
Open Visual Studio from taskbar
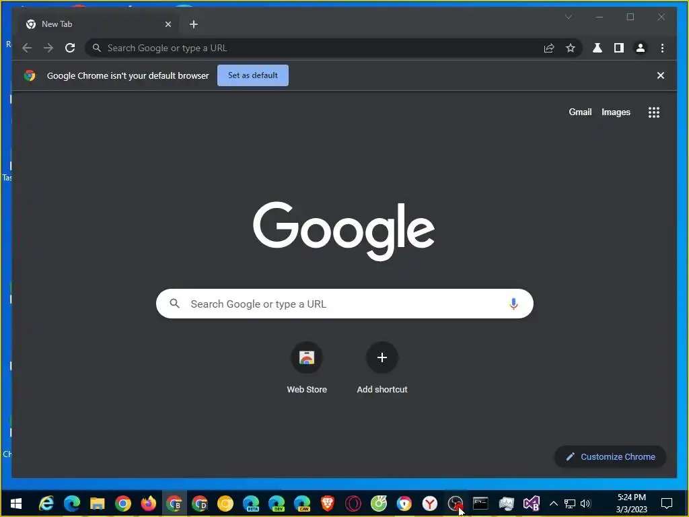(x=532, y=504)
